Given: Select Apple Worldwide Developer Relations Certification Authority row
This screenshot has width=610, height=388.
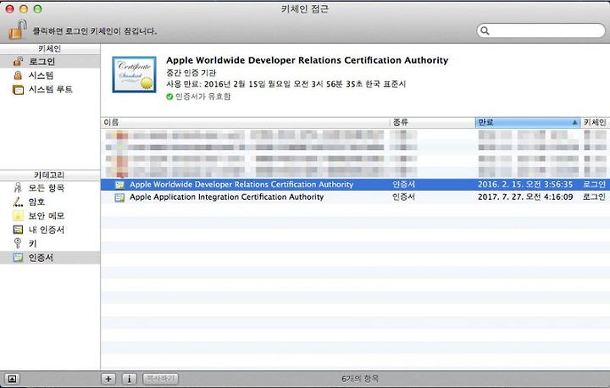Looking at the screenshot, I should tap(355, 185).
